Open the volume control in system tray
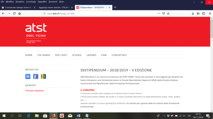Image resolution: width=213 pixels, height=119 pixels. [x=184, y=116]
